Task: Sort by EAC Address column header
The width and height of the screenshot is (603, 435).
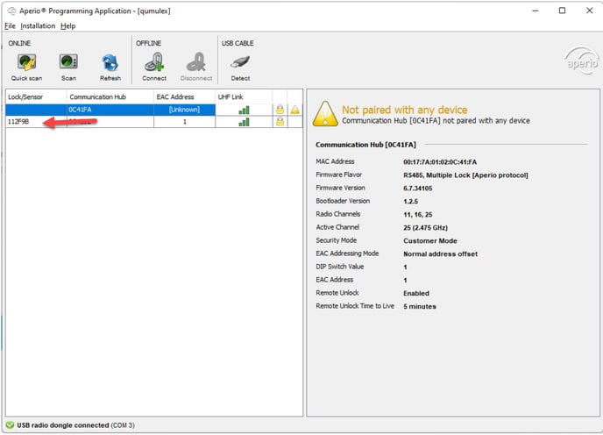Action: 184,97
